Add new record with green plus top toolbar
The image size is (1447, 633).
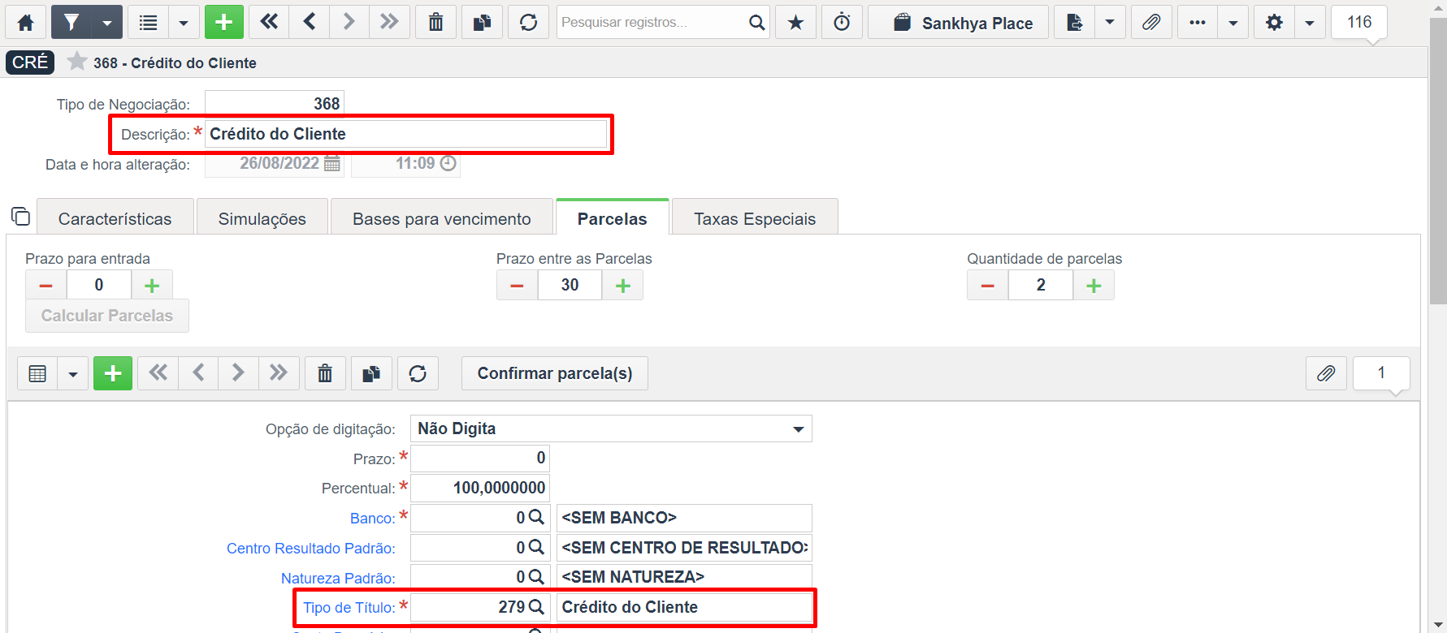coord(224,22)
